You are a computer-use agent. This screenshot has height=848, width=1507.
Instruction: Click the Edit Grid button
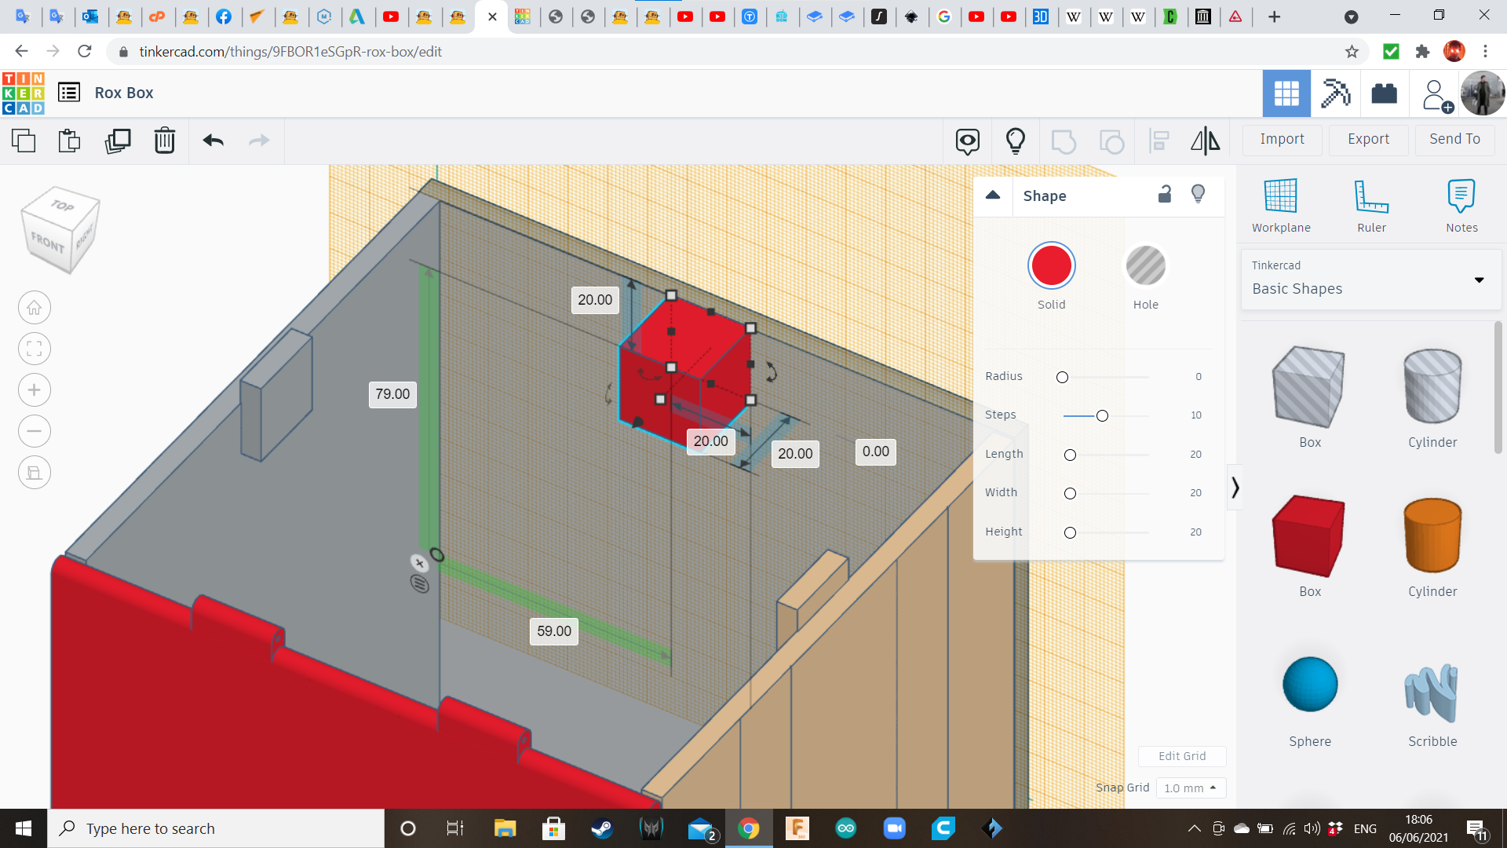tap(1182, 755)
